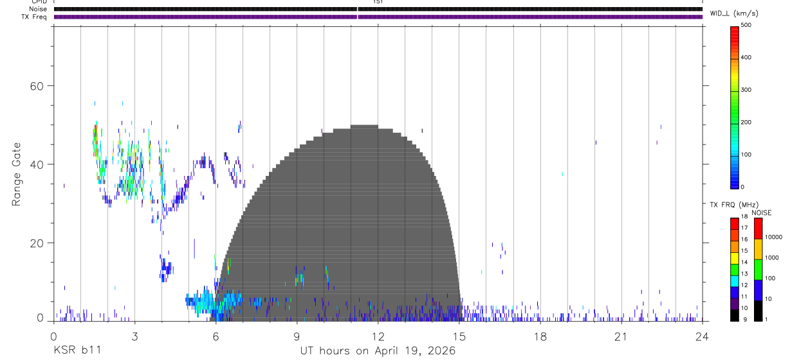Select the '400' tick on width colorbar

(746, 57)
